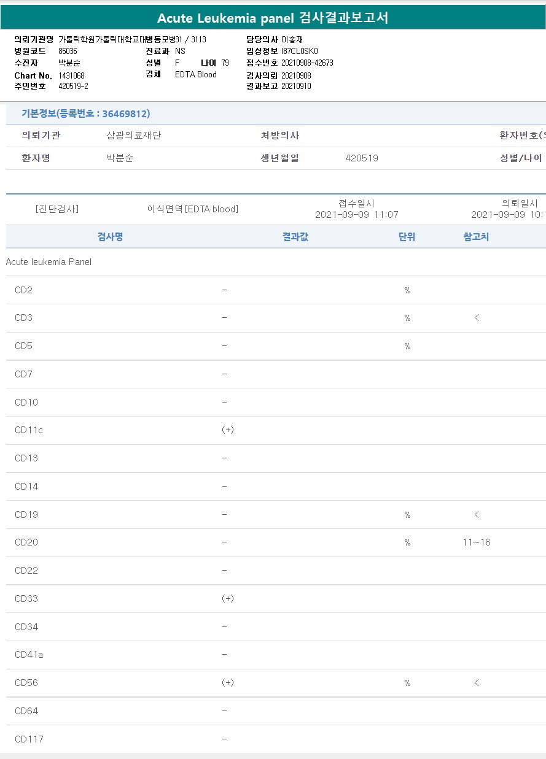Select the CD41a test name
546x759 pixels.
(x=29, y=655)
